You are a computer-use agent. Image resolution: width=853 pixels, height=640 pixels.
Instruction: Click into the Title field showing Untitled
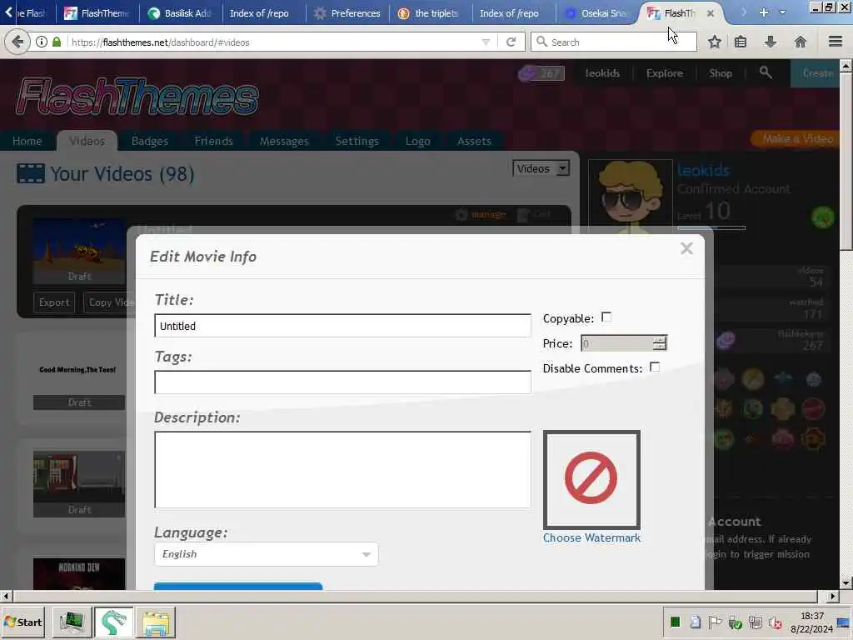(342, 326)
